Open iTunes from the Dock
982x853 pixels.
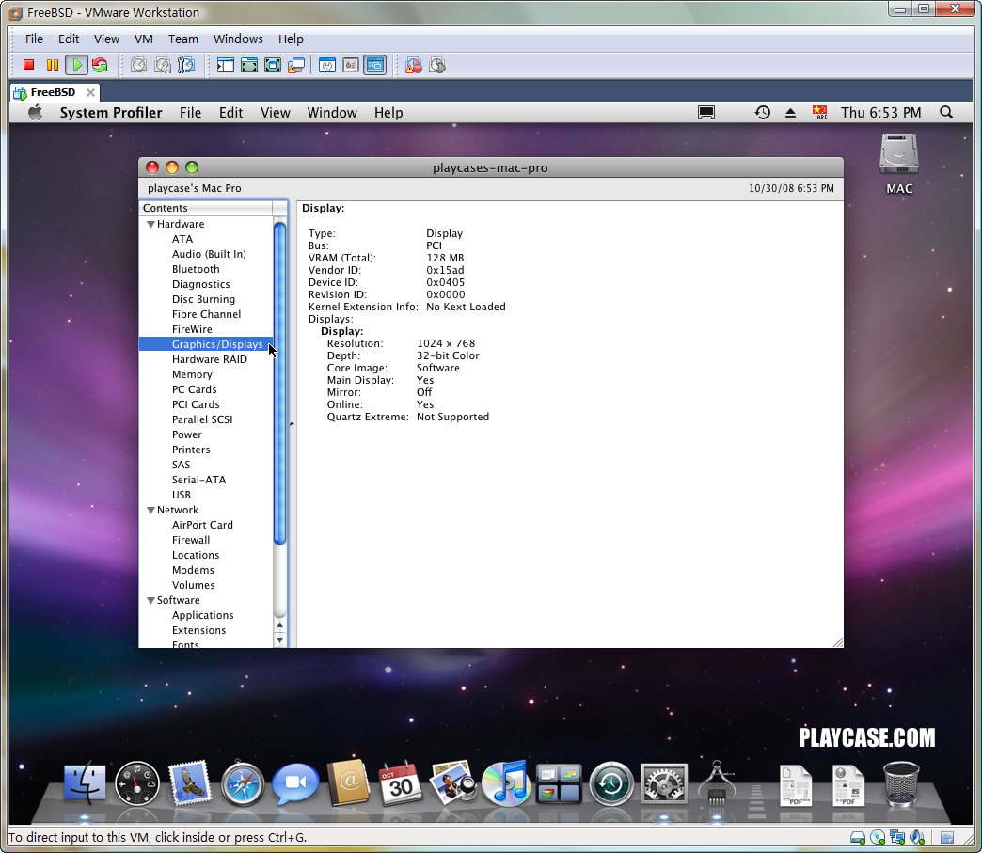(506, 782)
